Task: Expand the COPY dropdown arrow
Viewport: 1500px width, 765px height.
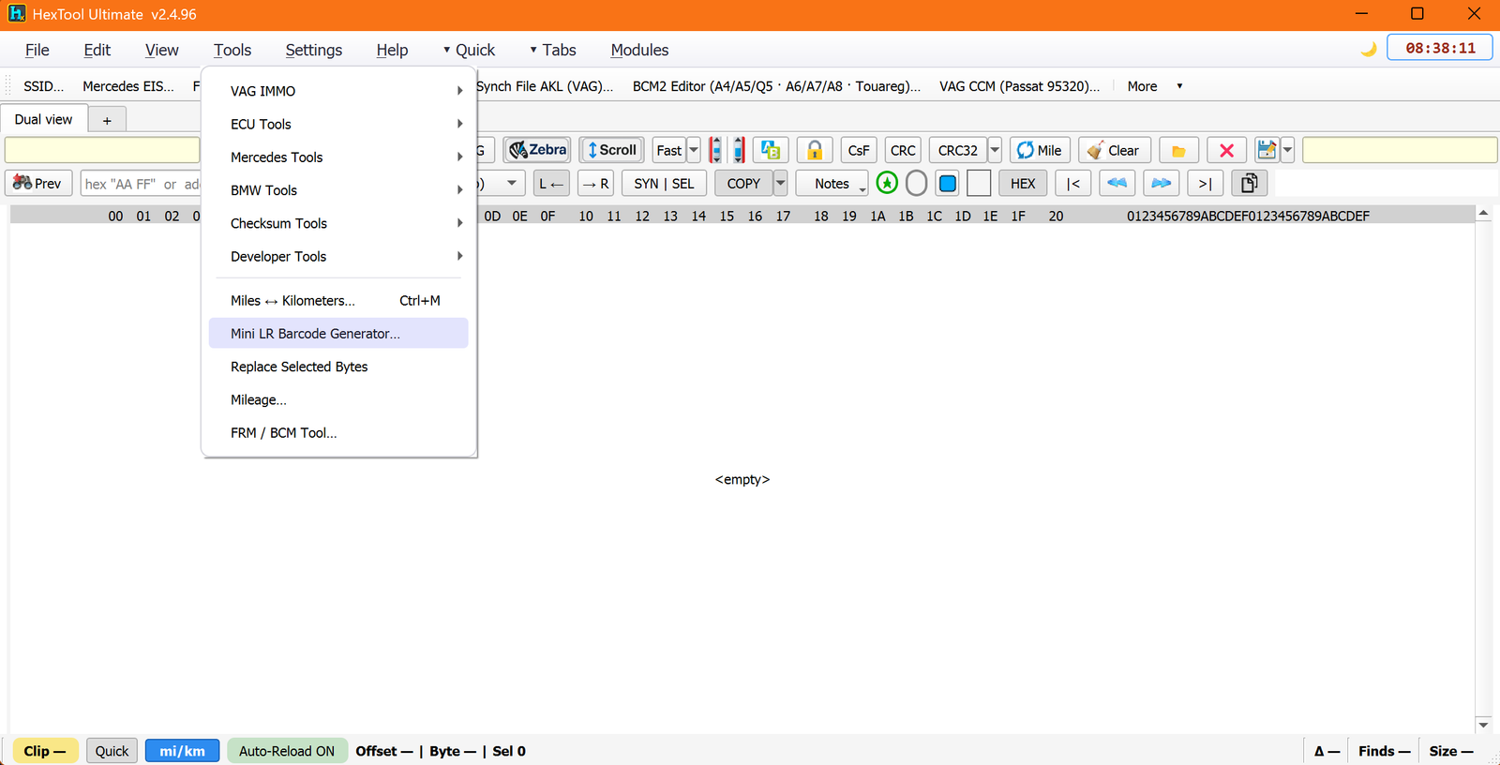Action: [x=780, y=184]
